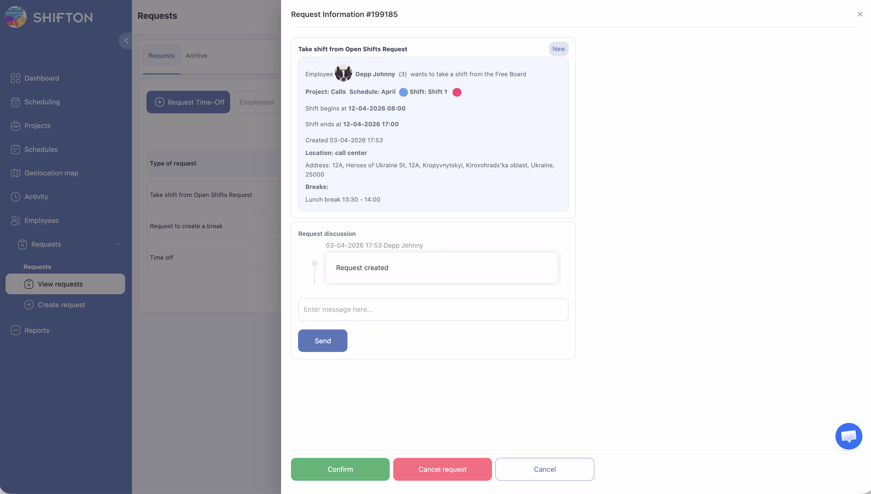Collapse the sidebar with the arrow

(126, 41)
